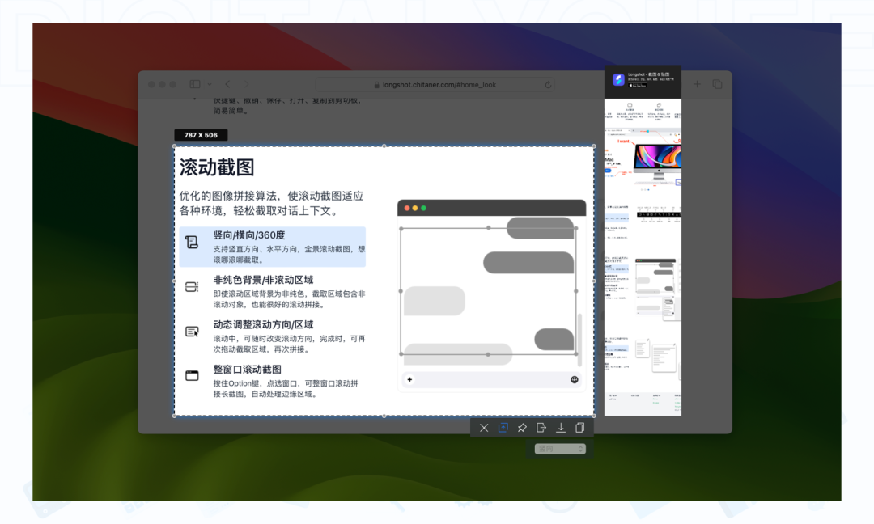The height and width of the screenshot is (524, 874).
Task: Click the 滚动截图 heading
Action: 217,167
